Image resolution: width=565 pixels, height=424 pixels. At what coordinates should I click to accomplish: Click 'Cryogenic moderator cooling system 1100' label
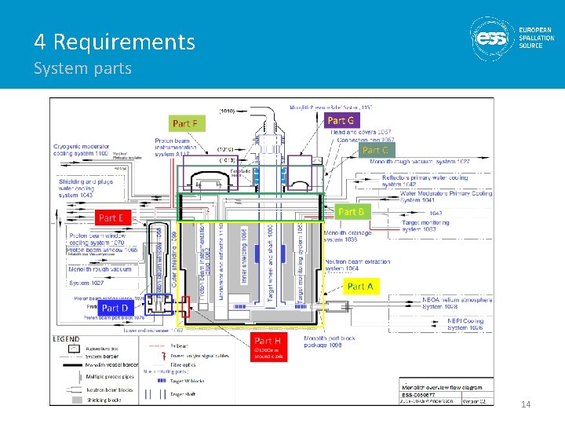click(x=81, y=150)
